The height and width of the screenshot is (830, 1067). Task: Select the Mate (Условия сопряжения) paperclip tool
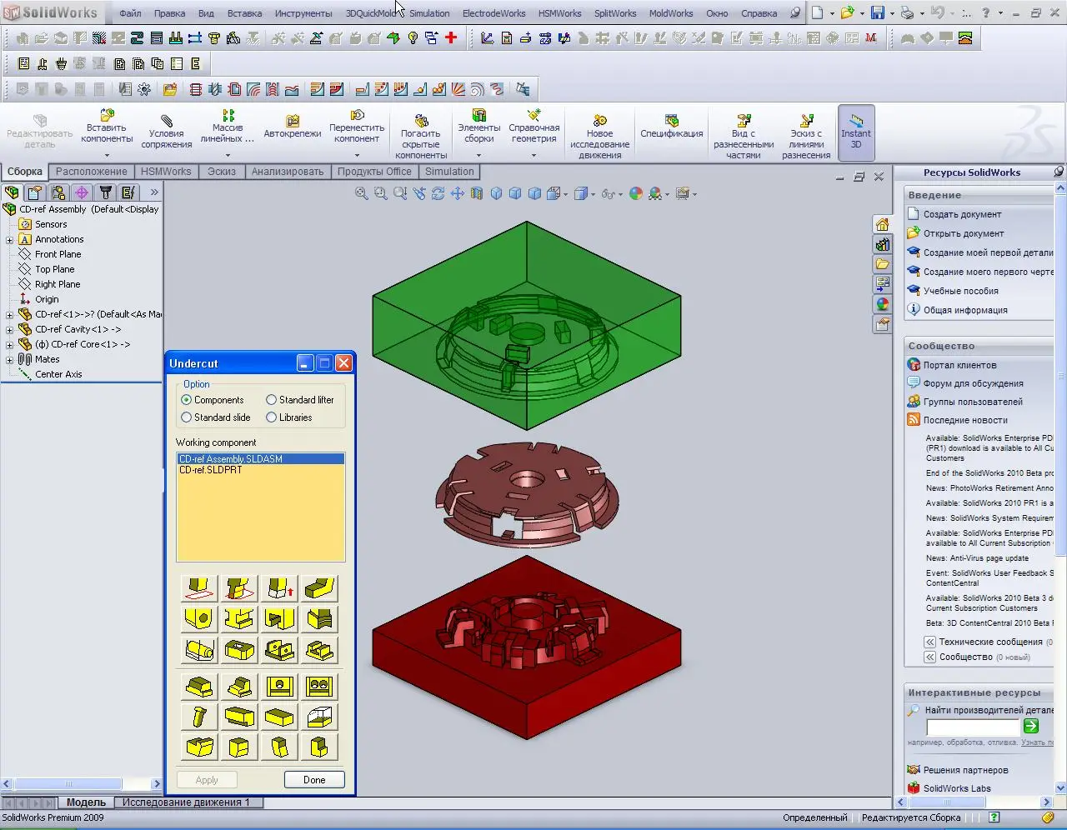(x=166, y=120)
